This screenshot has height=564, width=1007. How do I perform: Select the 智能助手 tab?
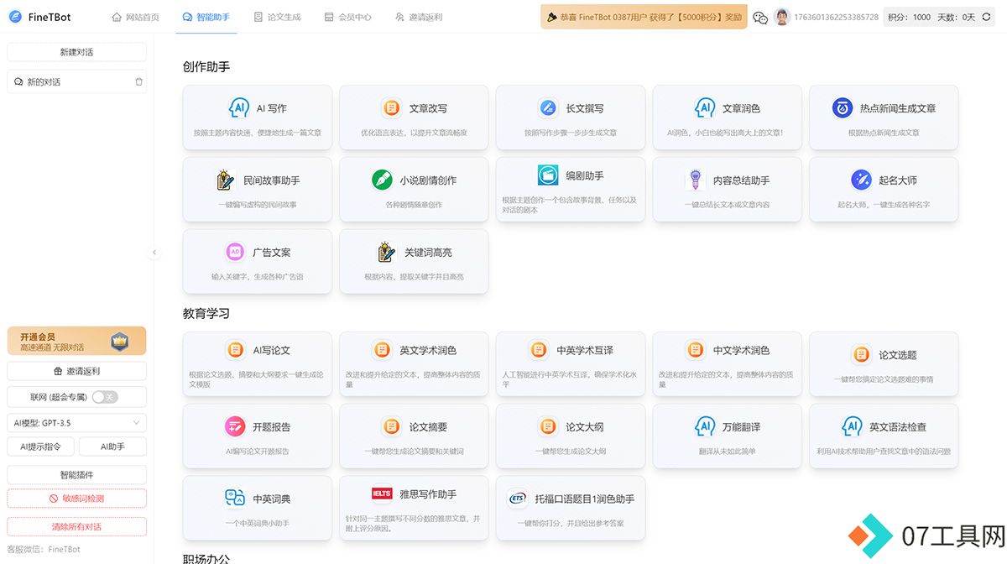pos(206,17)
